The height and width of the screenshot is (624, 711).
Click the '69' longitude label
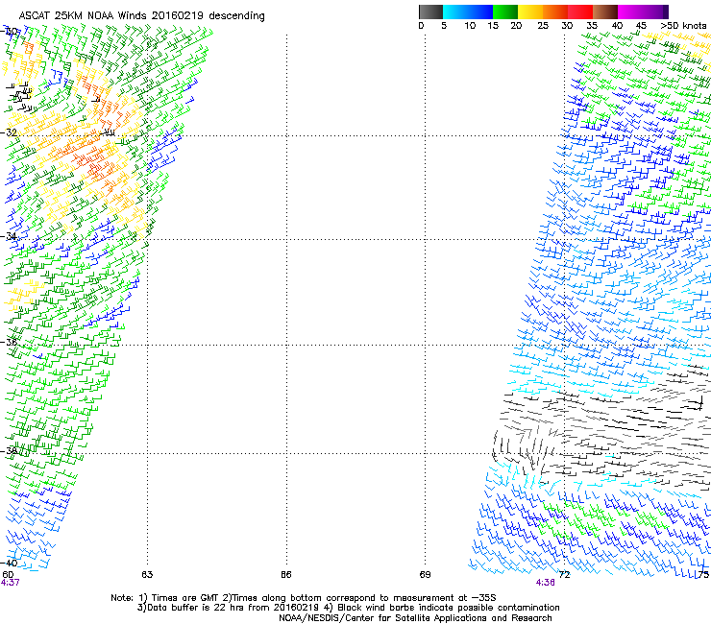(x=425, y=575)
